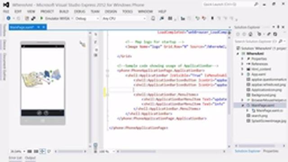Auto-hide the Solution Explorer with pin icon
This screenshot has width=288, height=162.
tap(278, 27)
